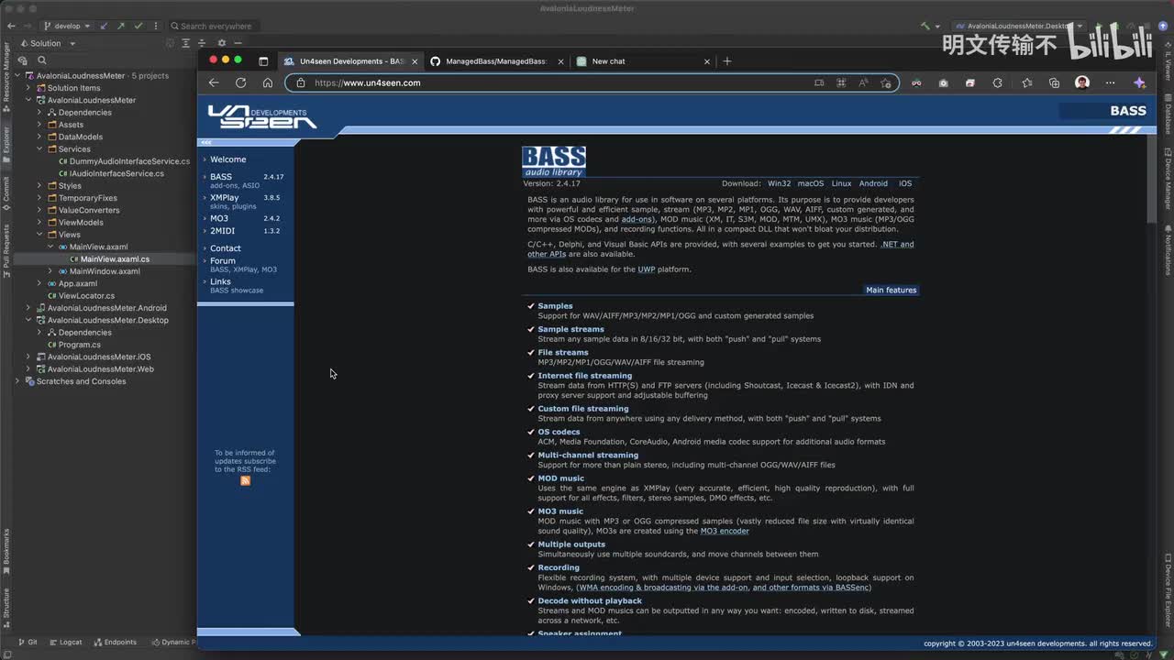1174x660 pixels.
Task: Expand the MainWindow.axaml node
Action: coord(50,271)
